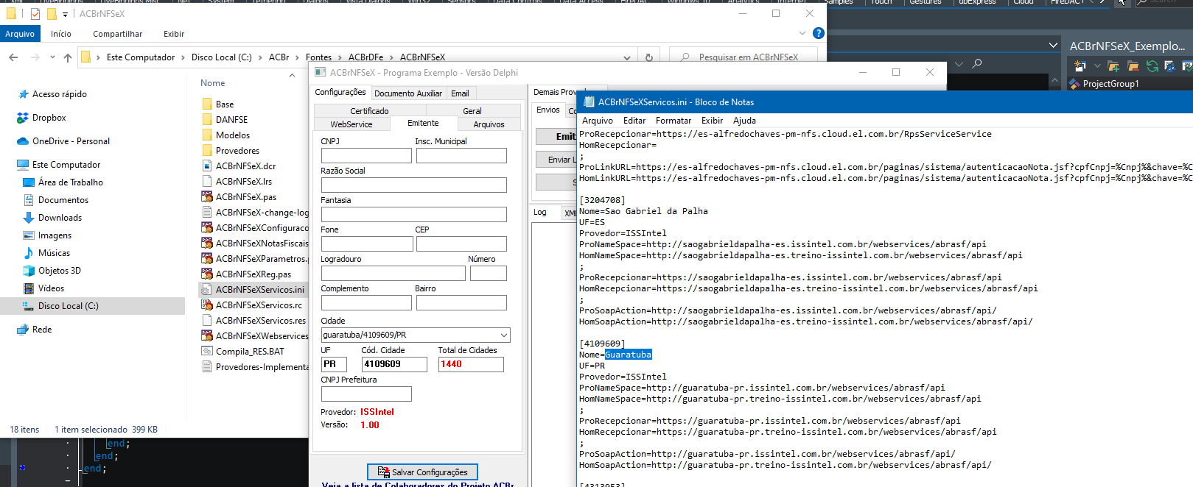
Task: Collapse the Nome column sort chevron in Explorer
Action: click(292, 75)
